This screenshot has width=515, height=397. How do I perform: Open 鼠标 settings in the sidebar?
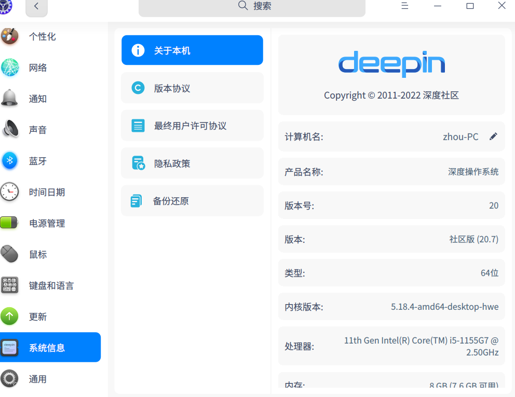[38, 254]
